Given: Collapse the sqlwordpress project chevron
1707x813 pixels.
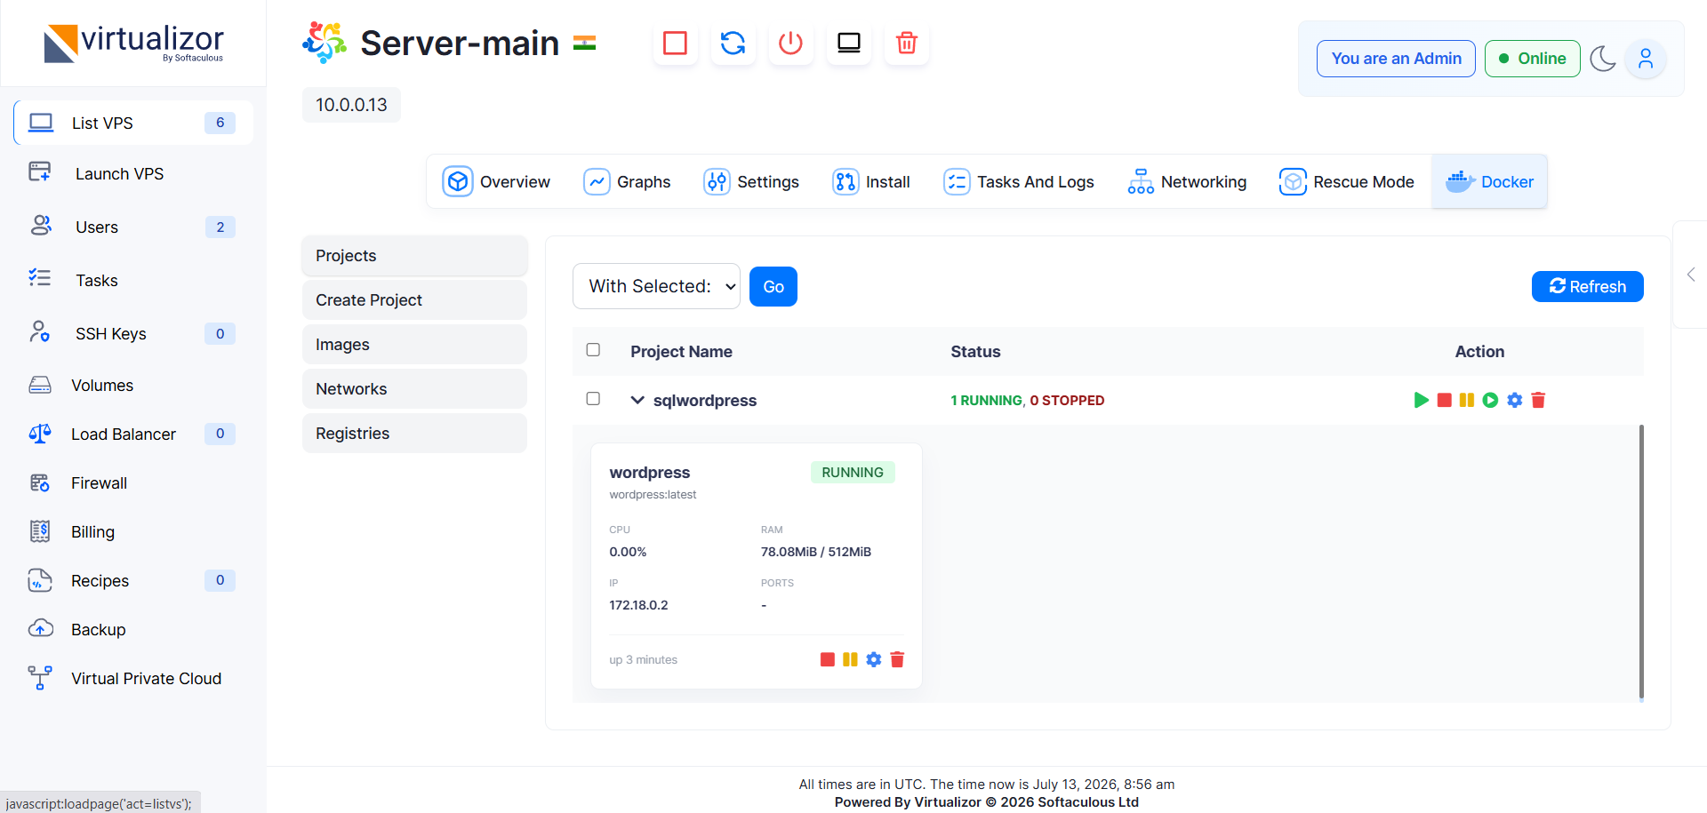Looking at the screenshot, I should point(637,400).
